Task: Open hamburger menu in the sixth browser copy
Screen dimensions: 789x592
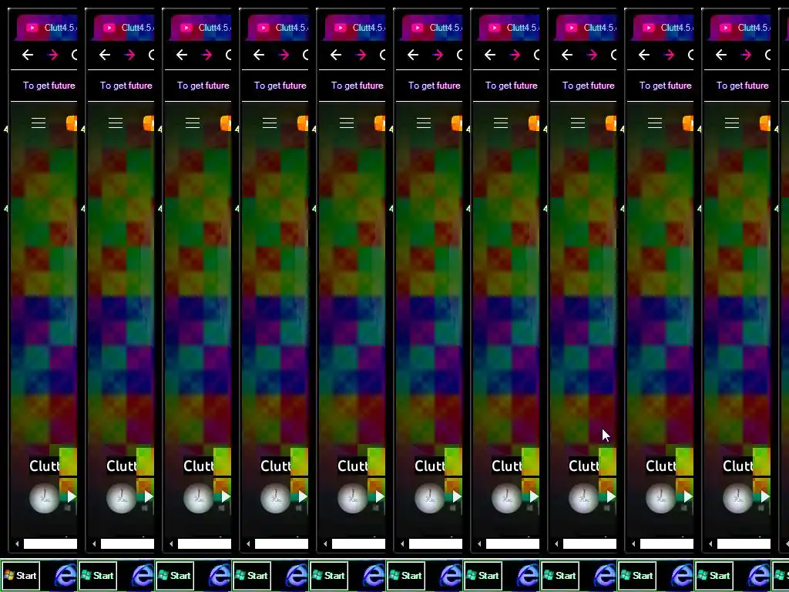Action: click(423, 123)
